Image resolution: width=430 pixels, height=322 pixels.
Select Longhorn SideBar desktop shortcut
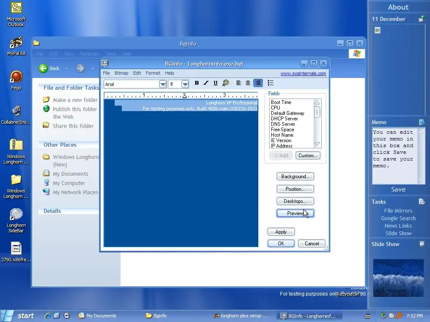16,221
